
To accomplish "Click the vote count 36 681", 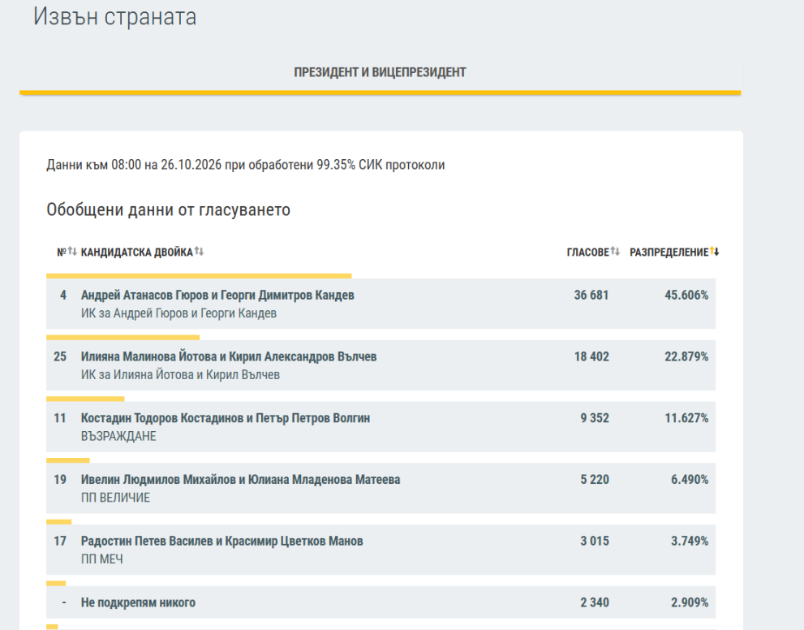I will (591, 295).
